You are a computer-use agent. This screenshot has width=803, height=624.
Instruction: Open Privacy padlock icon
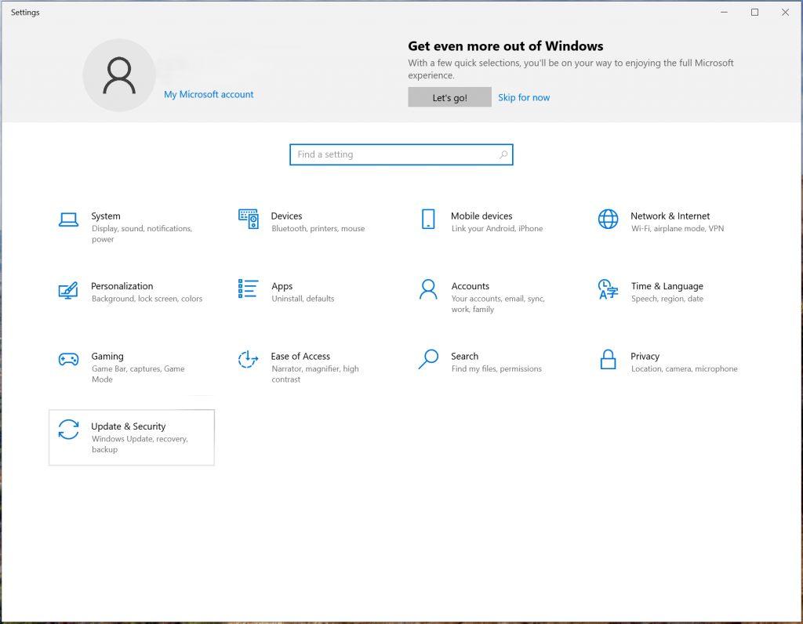pos(608,359)
